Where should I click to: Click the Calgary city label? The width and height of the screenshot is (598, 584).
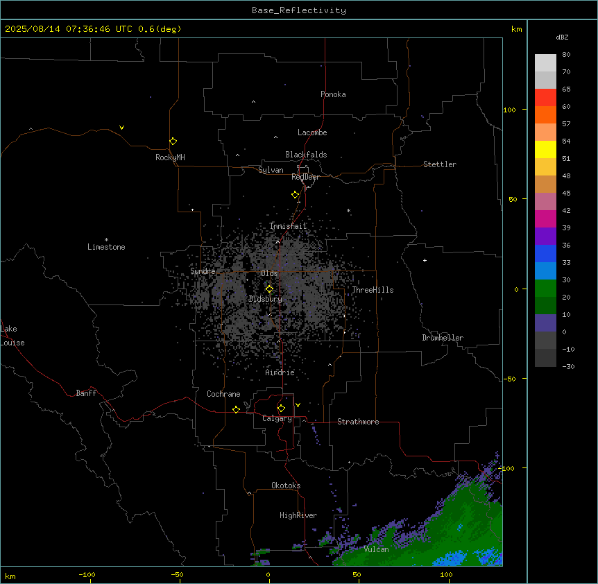(277, 418)
